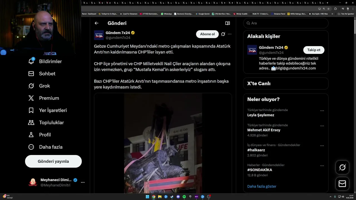Open the Streamer Panel bookmark

[x=278, y=14]
